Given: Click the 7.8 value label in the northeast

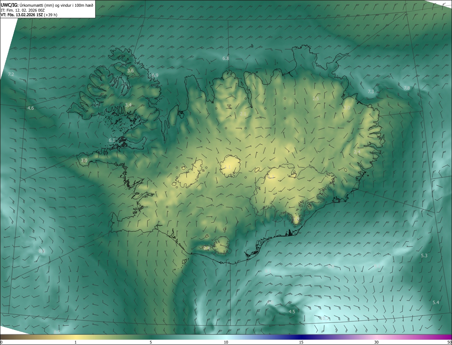Looking at the screenshot, I should 407,88.
